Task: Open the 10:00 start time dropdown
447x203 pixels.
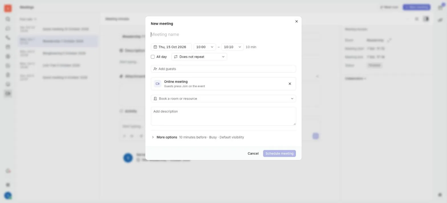Action: (205, 47)
